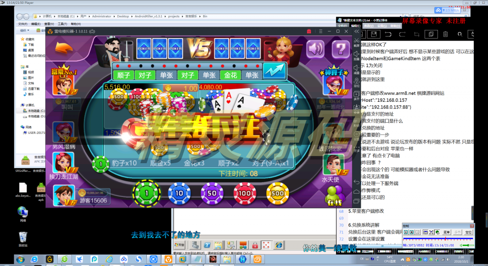Viewport: 488px width, 266px height.
Task: Open the trend chart arrow button
Action: pyautogui.click(x=274, y=71)
